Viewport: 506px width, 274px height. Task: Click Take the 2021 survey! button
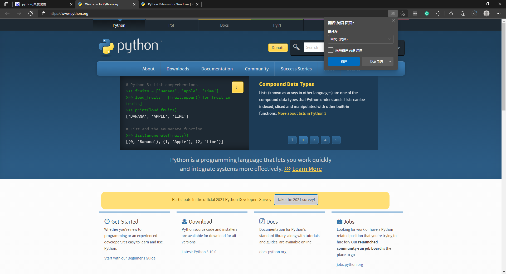click(296, 200)
